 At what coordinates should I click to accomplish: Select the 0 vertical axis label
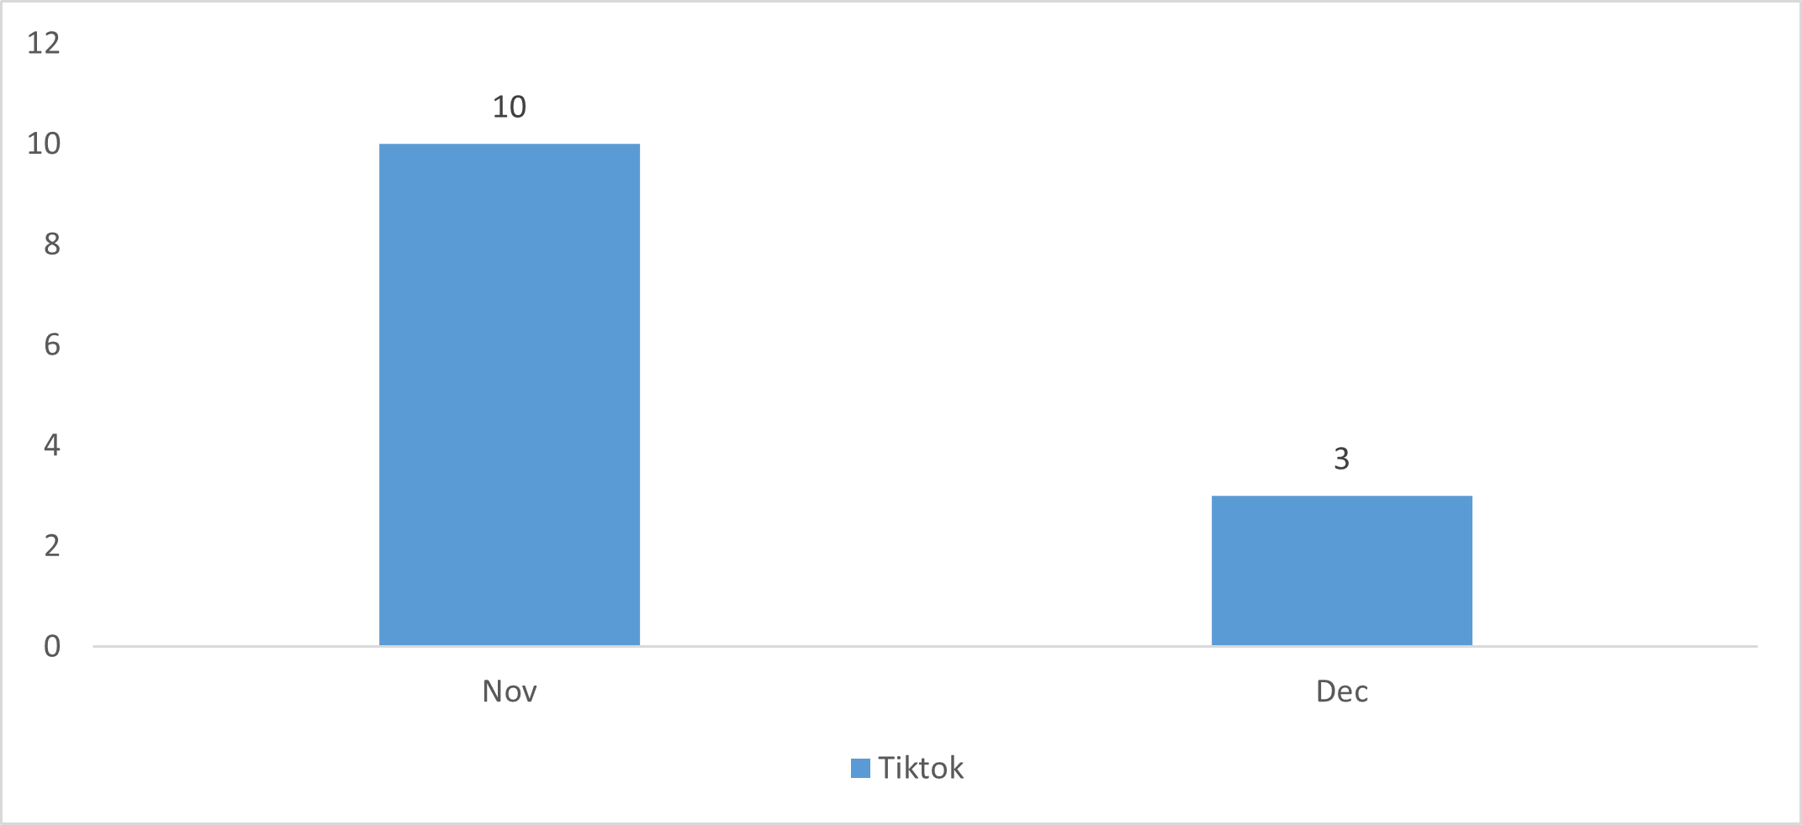52,646
